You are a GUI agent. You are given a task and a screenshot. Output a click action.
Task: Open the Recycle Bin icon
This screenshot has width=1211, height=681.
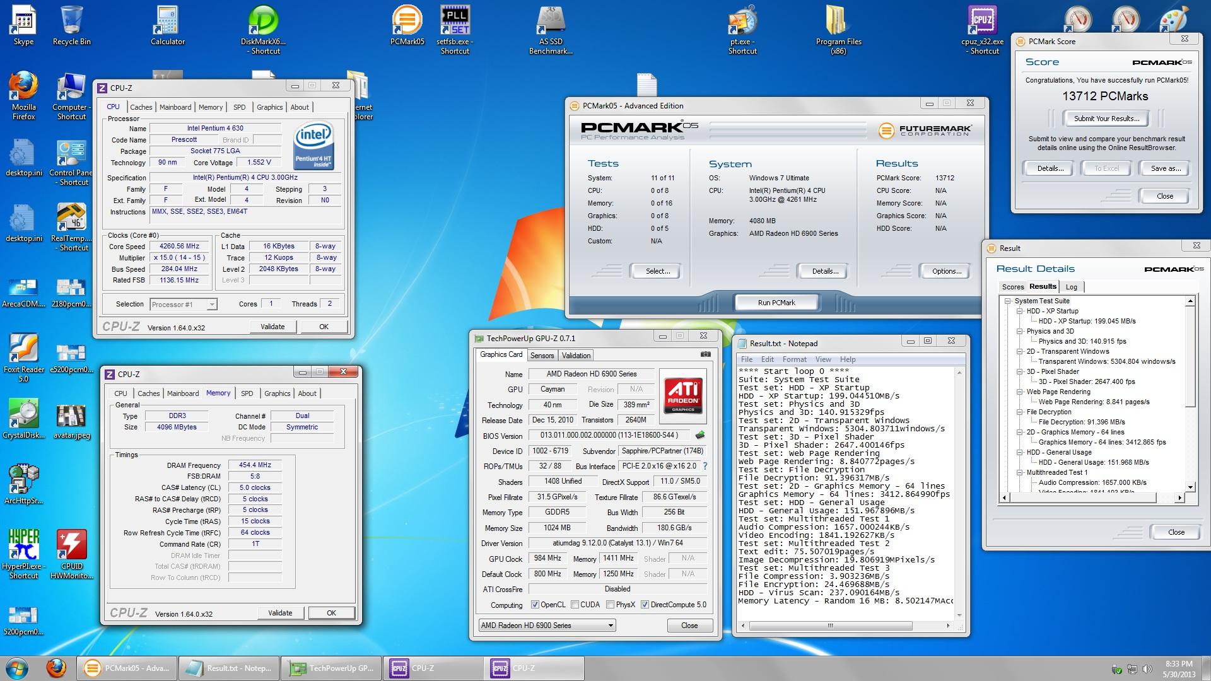point(71,25)
